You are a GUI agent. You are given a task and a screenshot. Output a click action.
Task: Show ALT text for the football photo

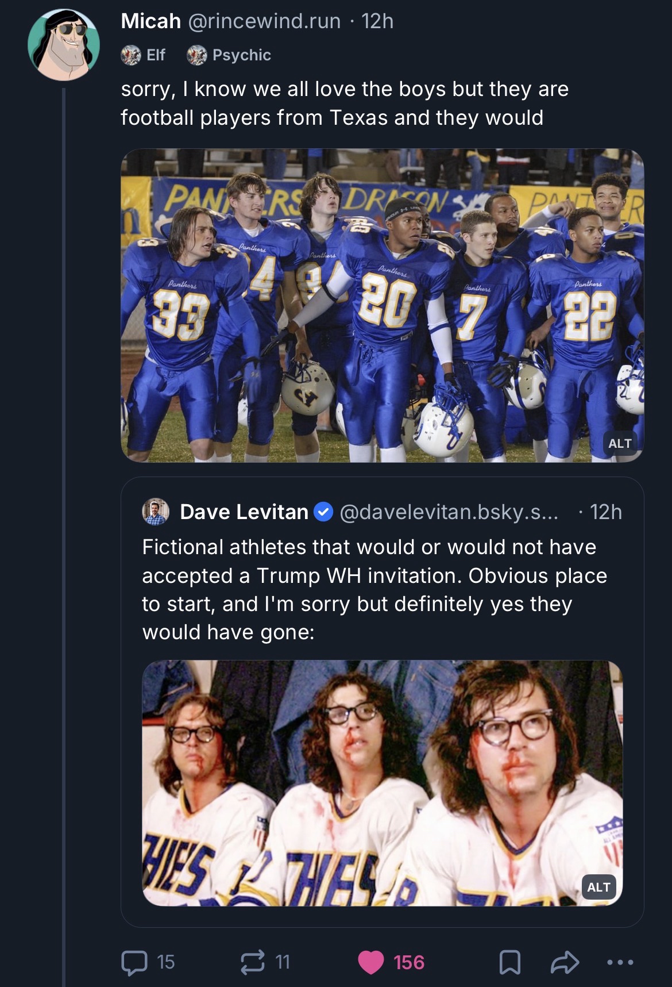coord(620,443)
